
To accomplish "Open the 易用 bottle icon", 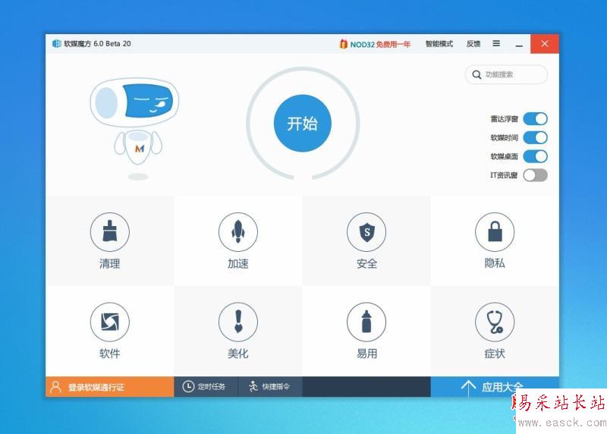I will point(366,322).
